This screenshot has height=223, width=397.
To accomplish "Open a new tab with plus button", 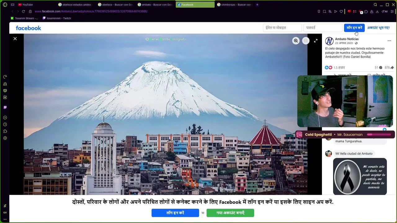I will (x=257, y=5).
